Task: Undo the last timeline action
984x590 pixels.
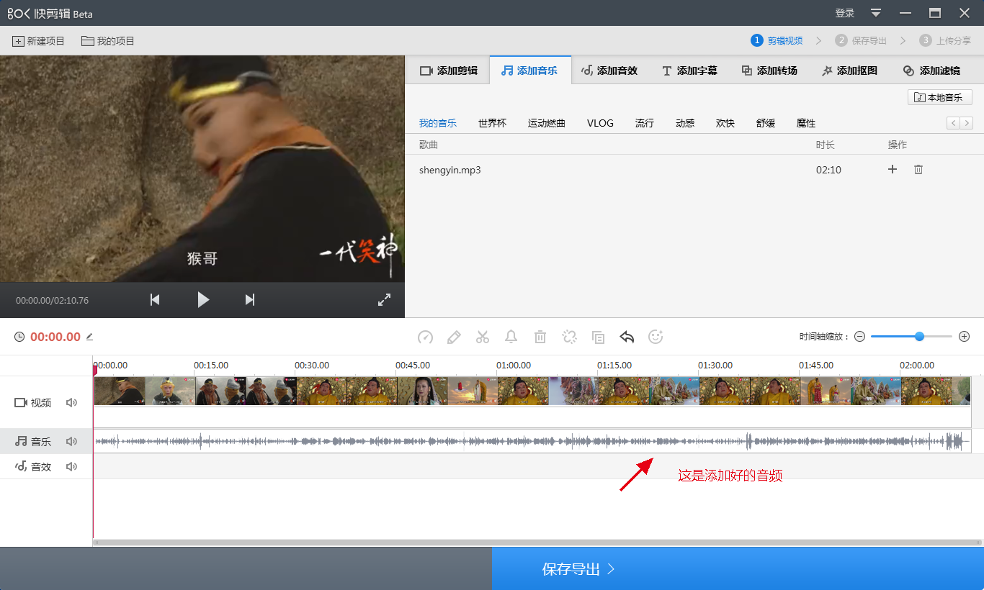Action: [627, 337]
